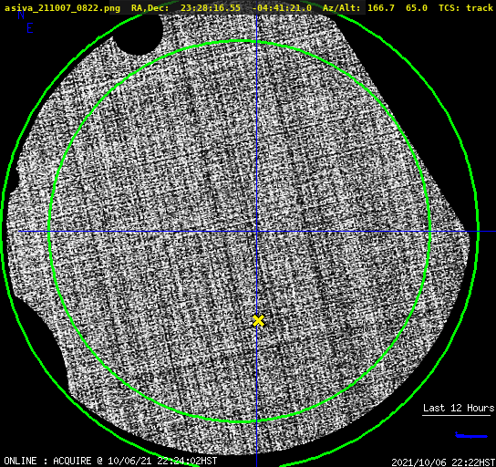
Task: Click the RA,Dec coordinate readout
Action: pos(222,7)
